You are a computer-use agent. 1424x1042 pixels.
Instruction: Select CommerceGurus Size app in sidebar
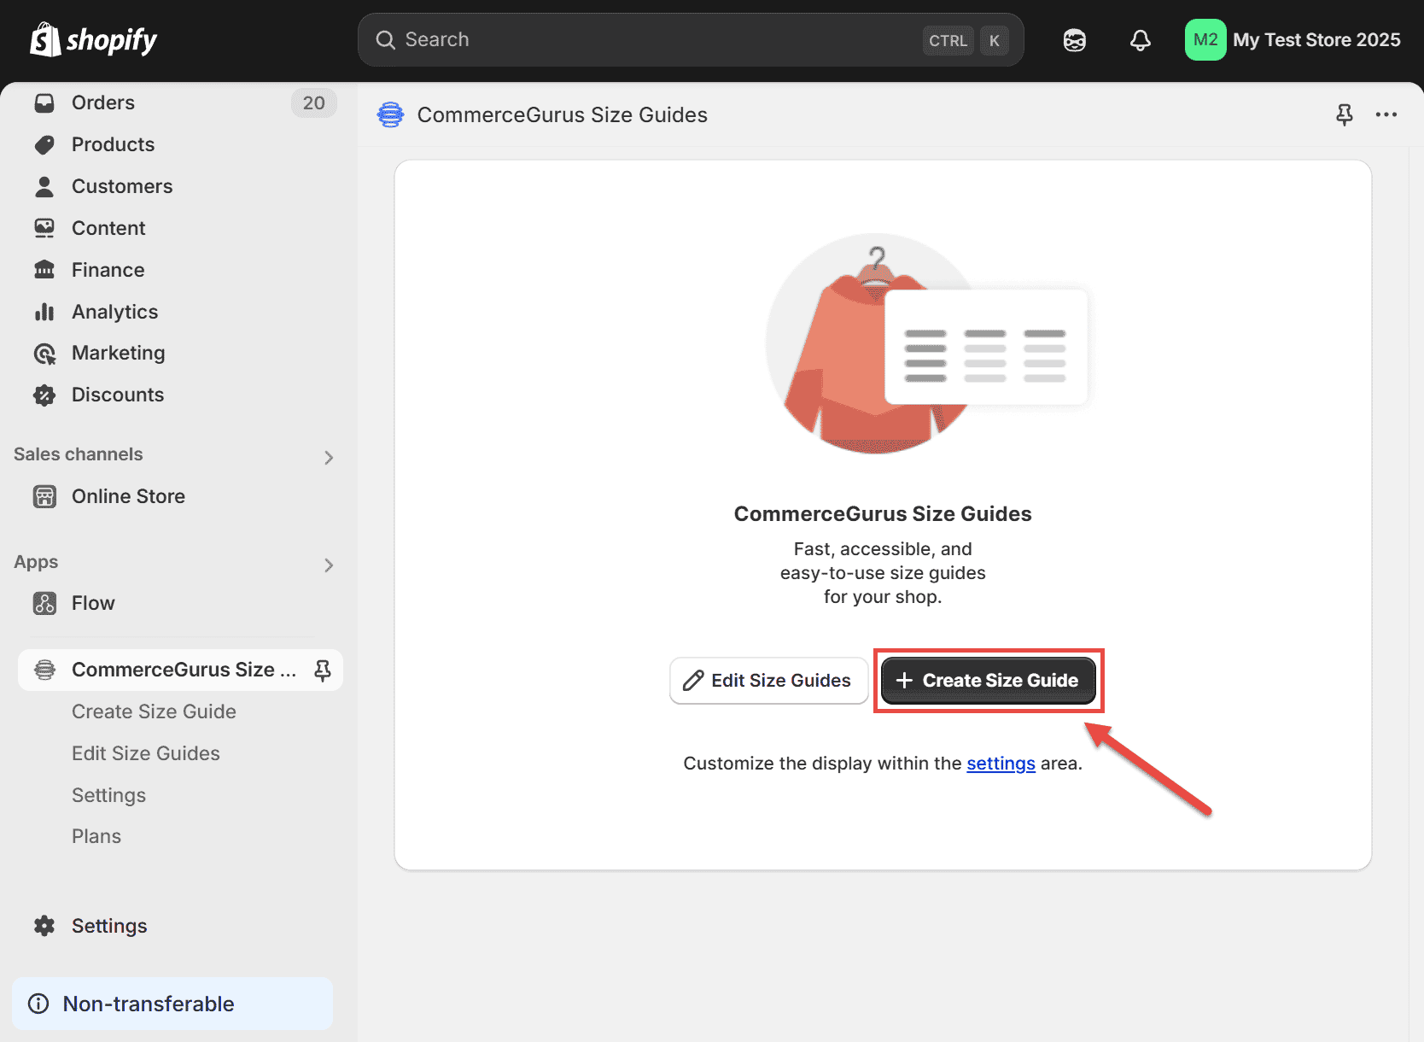(x=179, y=670)
